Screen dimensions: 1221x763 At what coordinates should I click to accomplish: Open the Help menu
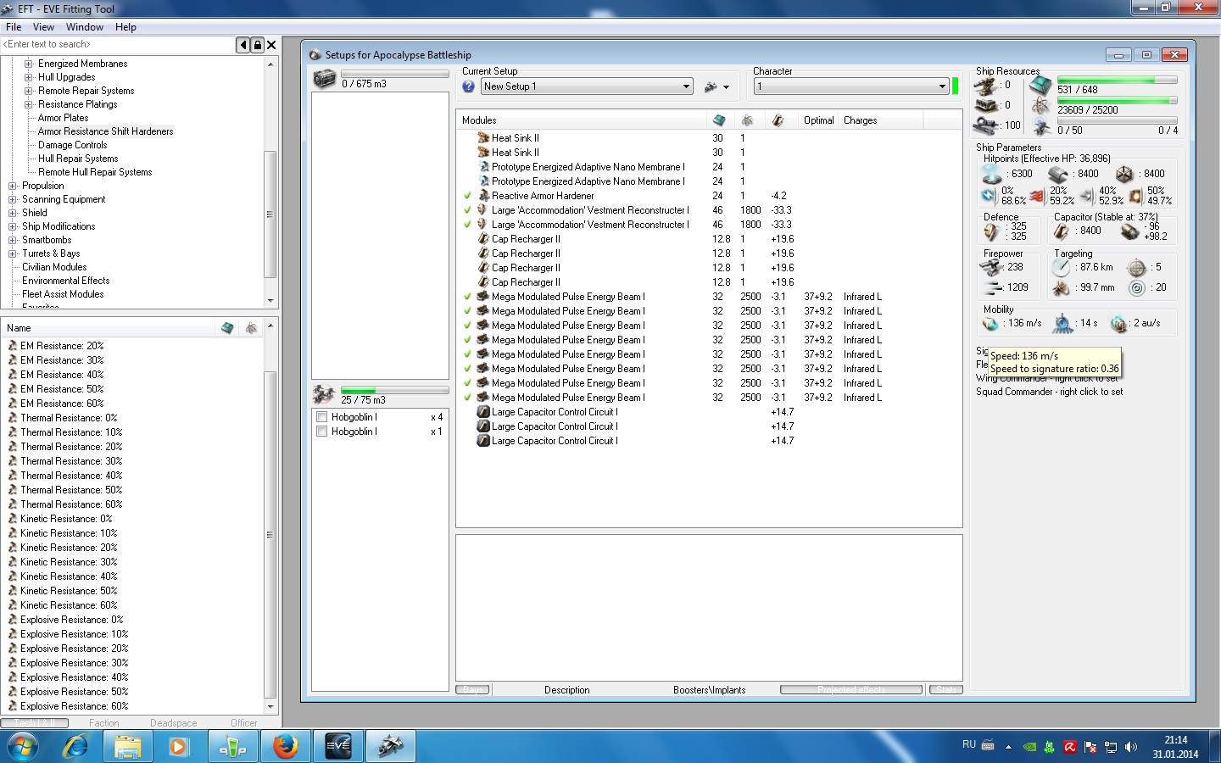point(125,27)
